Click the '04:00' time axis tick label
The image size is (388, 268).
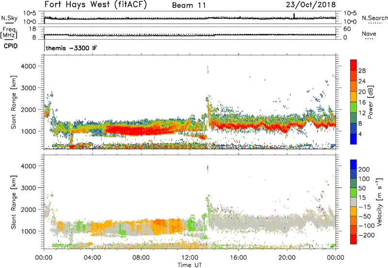click(x=93, y=258)
